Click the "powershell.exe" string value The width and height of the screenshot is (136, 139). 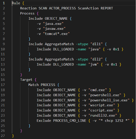(105, 95)
